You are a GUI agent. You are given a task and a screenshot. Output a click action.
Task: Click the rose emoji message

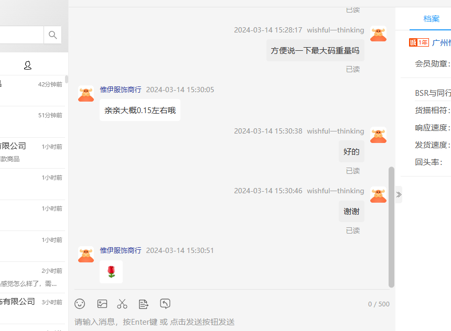click(x=111, y=271)
